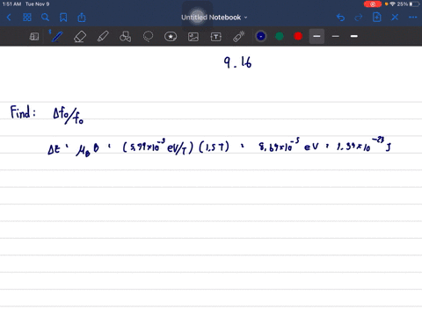Select the Laser pointer tool
Screen dimensions: 422x316
(239, 37)
